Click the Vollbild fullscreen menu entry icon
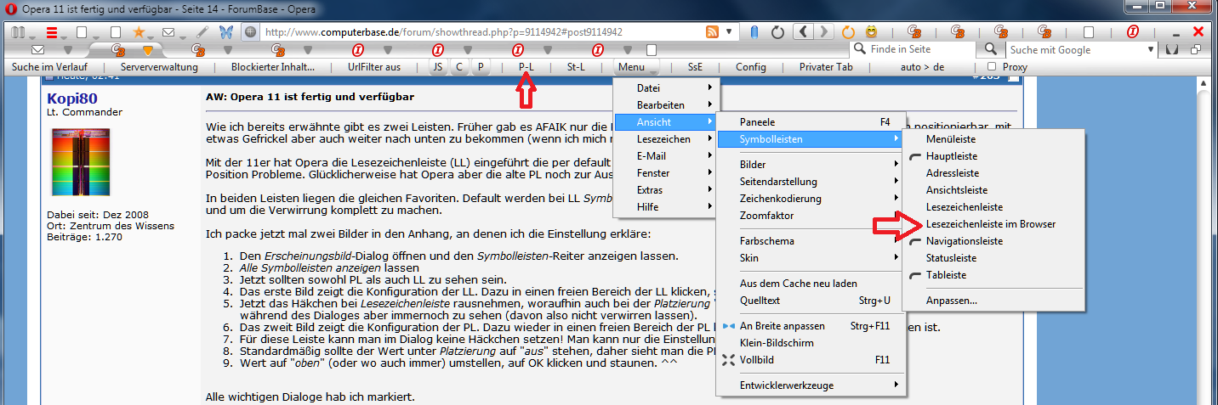 (x=728, y=360)
